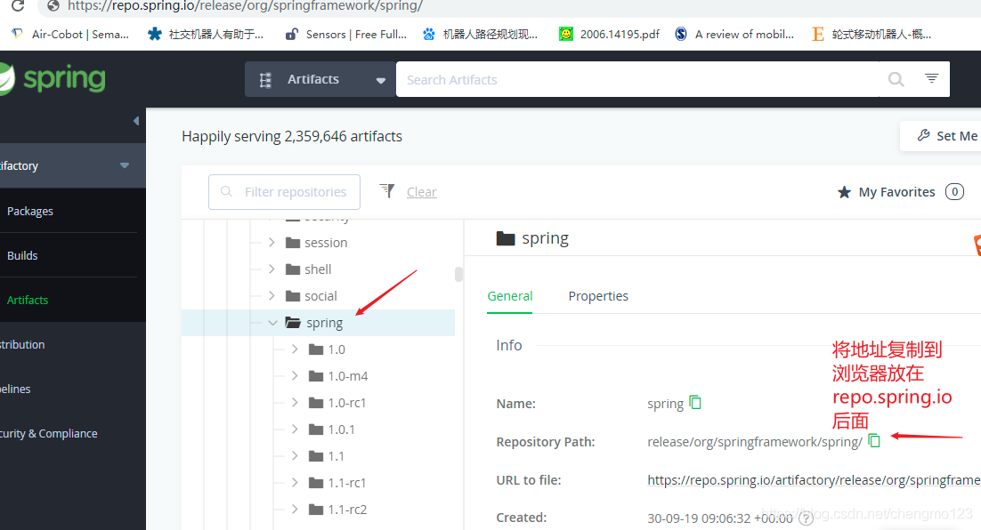981x530 pixels.
Task: Open the advanced search filter icon
Action: pos(931,78)
